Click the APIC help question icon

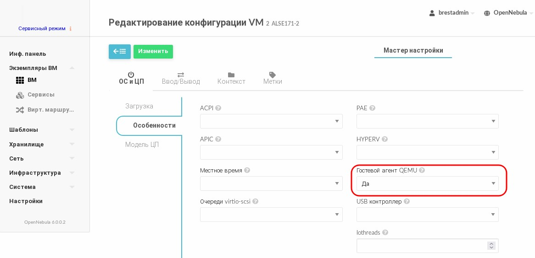218,139
